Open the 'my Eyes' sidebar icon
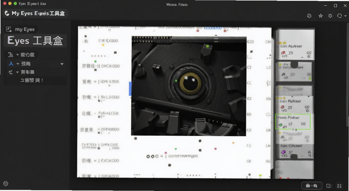Screen dimensions: 349x191 tap(8, 29)
